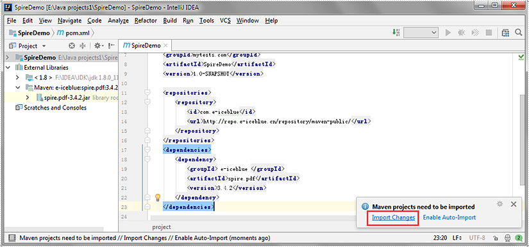Screen dimensions: 529x247
Task: Click the Stop square icon in toolbar
Action: point(489,33)
